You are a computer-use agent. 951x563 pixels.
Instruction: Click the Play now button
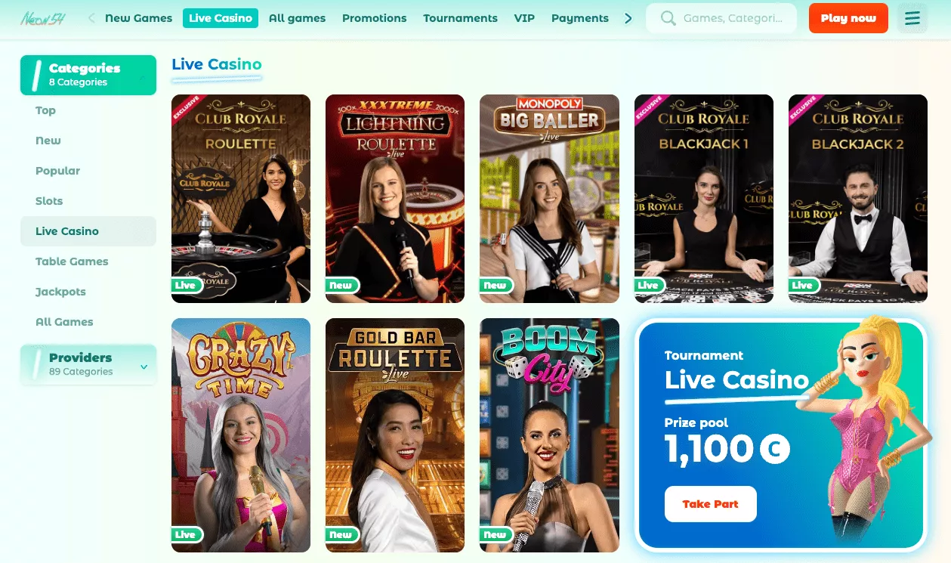coord(848,18)
